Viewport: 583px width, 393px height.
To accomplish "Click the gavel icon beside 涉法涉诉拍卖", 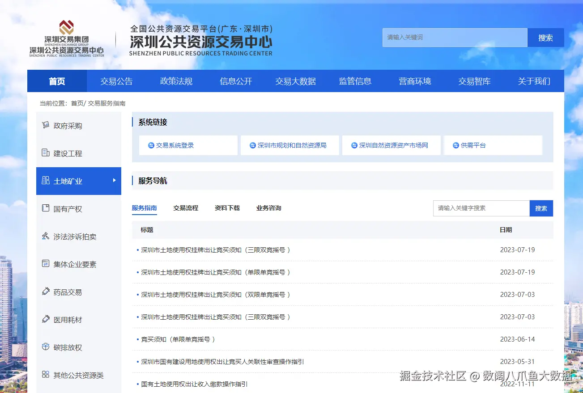I will coord(45,236).
